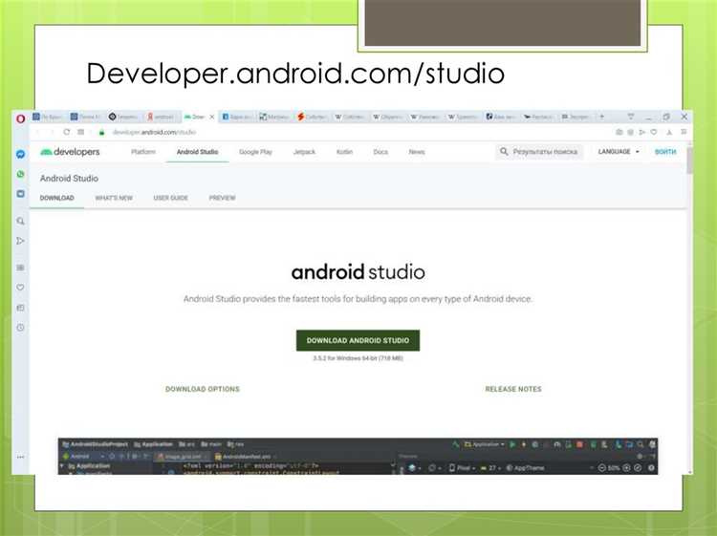
Task: Open Easy Setup icon at address bar end
Action: (x=684, y=132)
